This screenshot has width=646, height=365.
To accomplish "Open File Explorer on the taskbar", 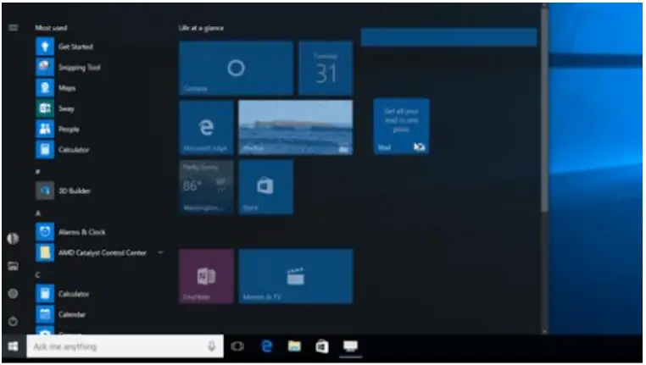I will tap(294, 346).
